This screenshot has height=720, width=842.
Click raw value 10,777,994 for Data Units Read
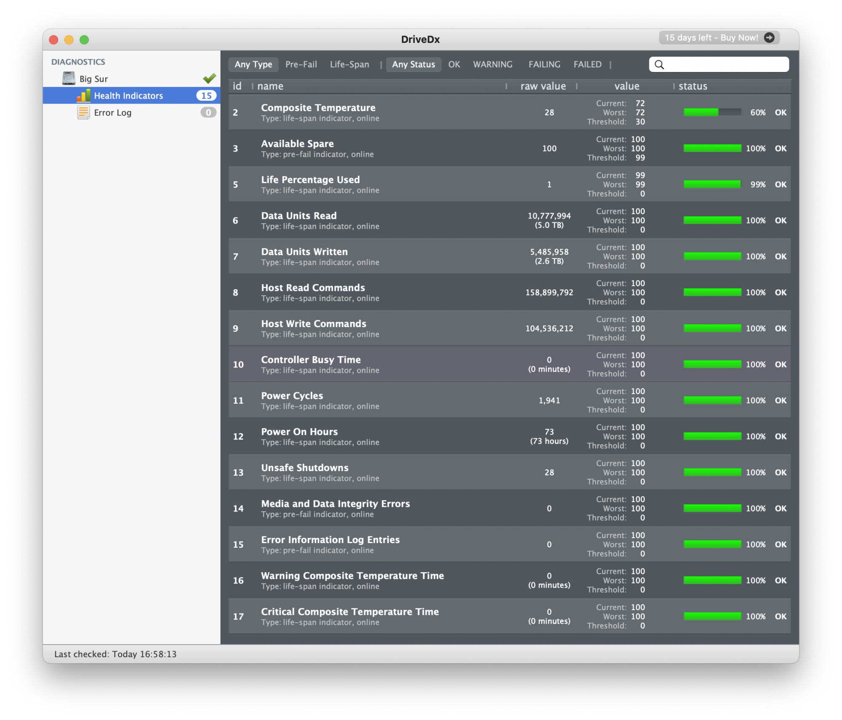tap(549, 216)
